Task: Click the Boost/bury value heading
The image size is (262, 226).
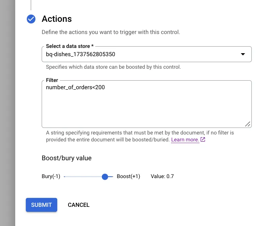Action: [x=66, y=158]
